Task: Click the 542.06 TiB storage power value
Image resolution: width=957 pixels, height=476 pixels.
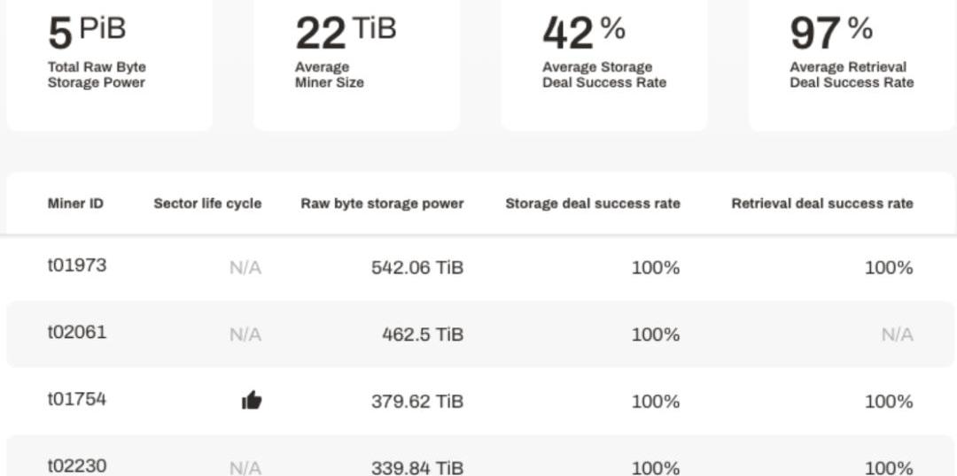Action: pos(416,267)
